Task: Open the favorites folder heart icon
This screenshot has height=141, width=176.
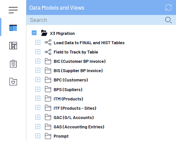Action: [x=13, y=82]
